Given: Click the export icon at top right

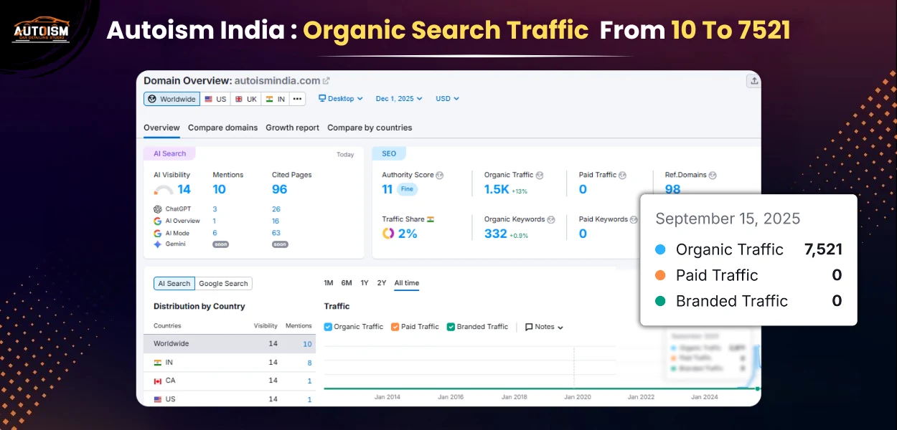Looking at the screenshot, I should [x=753, y=81].
